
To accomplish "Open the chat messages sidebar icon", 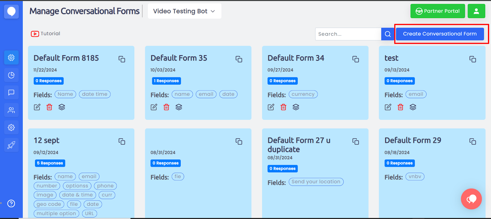I will coord(11,93).
